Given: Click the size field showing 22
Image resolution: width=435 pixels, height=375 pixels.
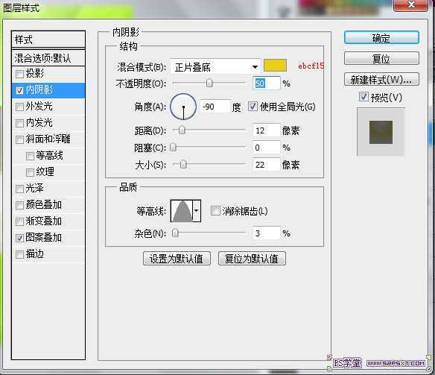Looking at the screenshot, I should coord(266,165).
